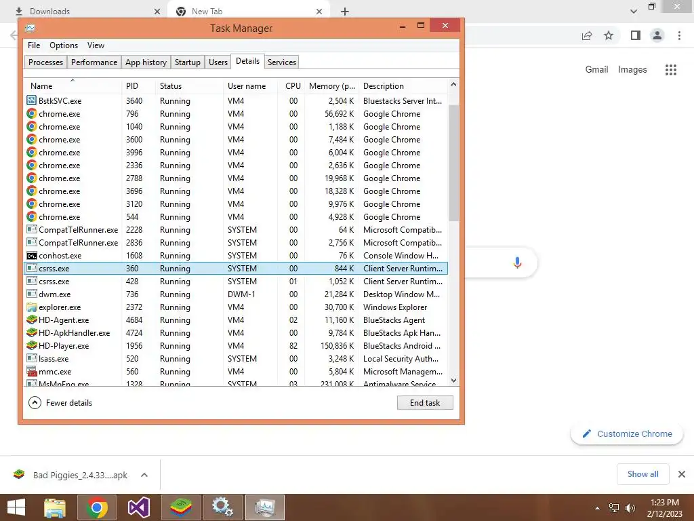Switch to the Services tab
This screenshot has width=694, height=521.
pos(282,62)
